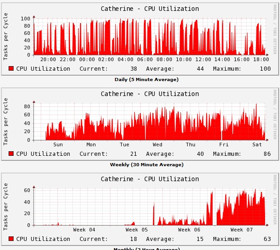Image resolution: width=280 pixels, height=250 pixels.
Task: Click 'Tasks per Cycle' axis label on Monthly graph
Action: pyautogui.click(x=5, y=207)
